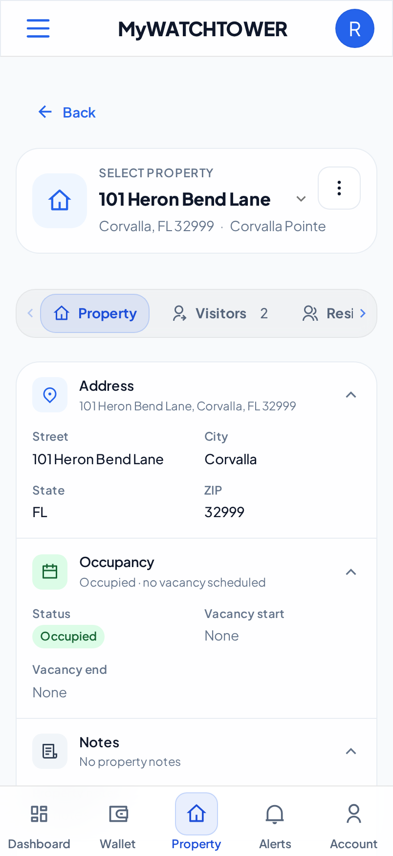393x856 pixels.
Task: Collapse the Occupancy section
Action: point(351,572)
